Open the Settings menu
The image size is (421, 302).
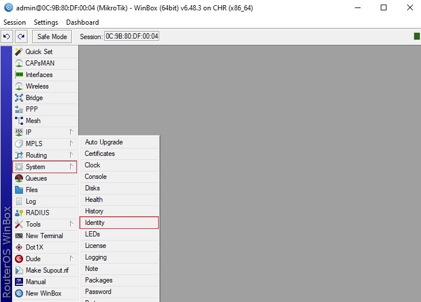pyautogui.click(x=46, y=22)
